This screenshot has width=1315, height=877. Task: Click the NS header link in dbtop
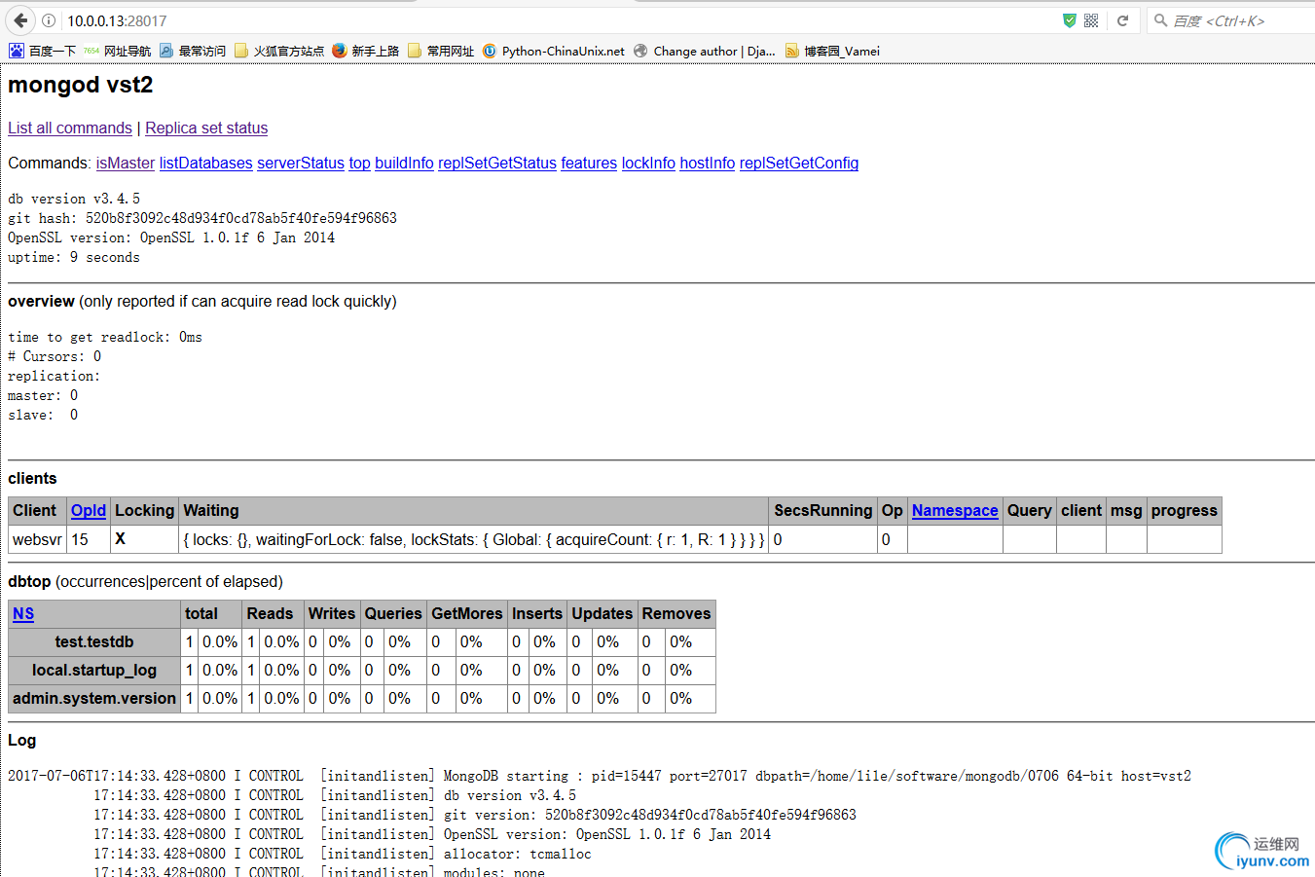[x=23, y=613]
